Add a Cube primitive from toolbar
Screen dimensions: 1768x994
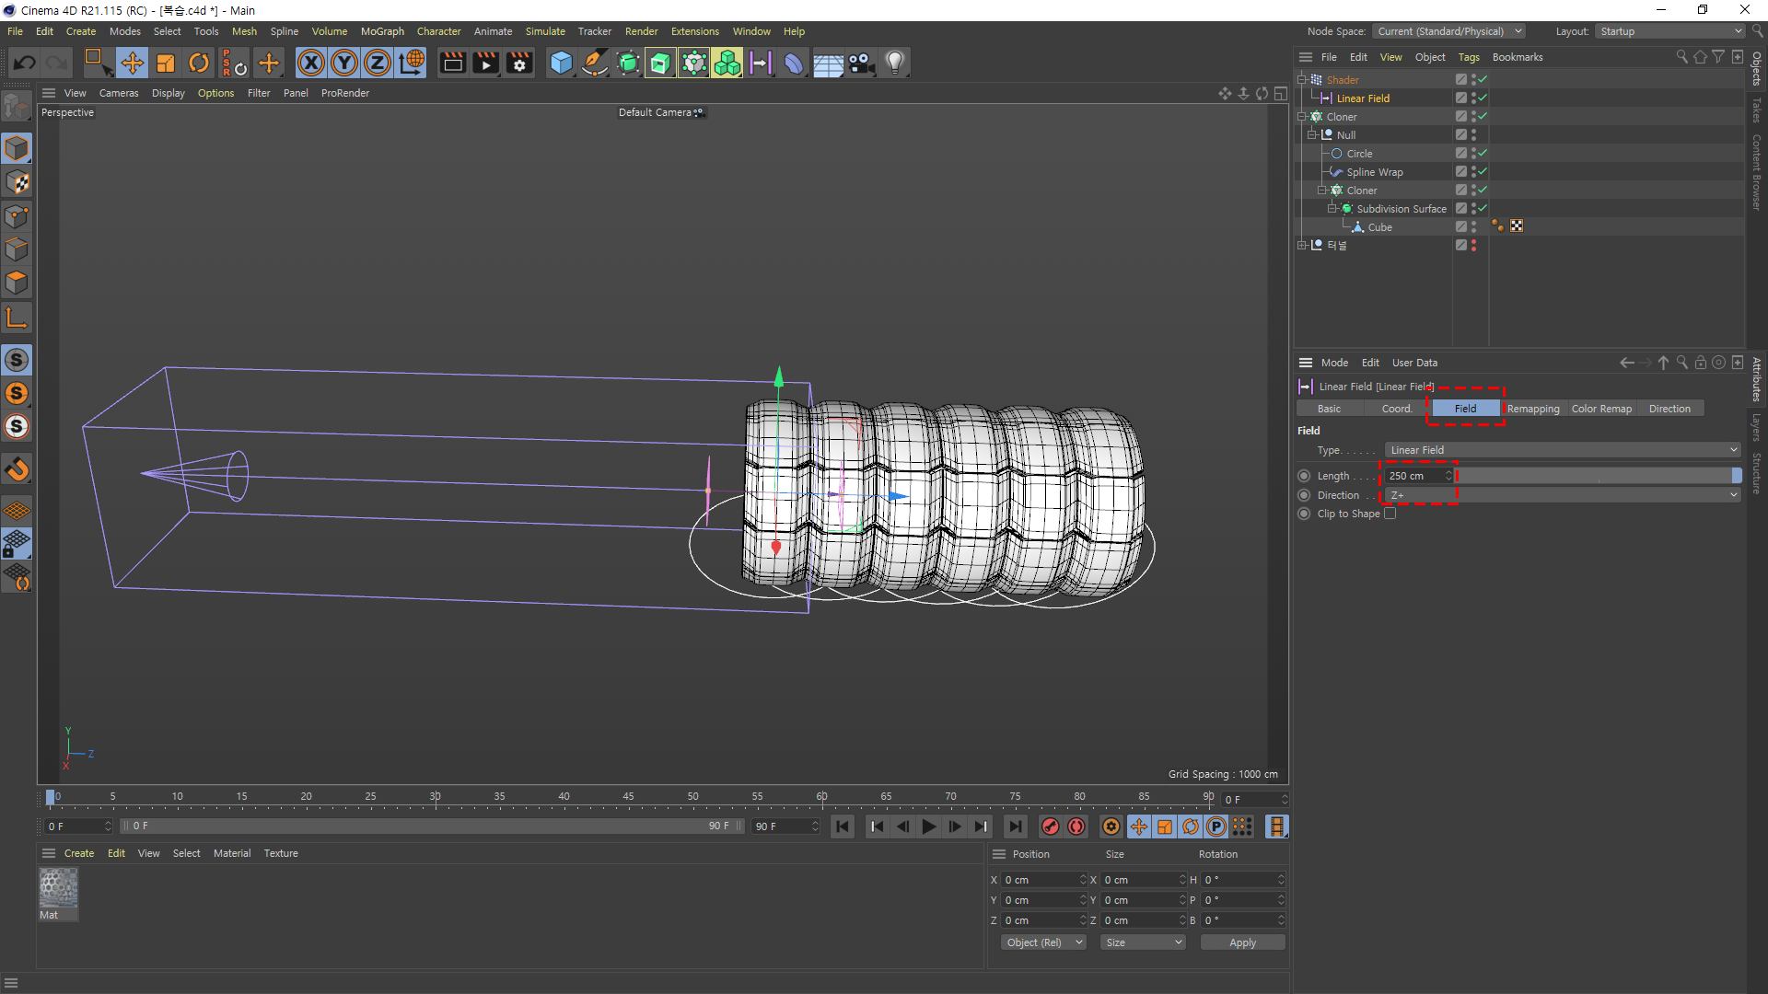click(561, 63)
